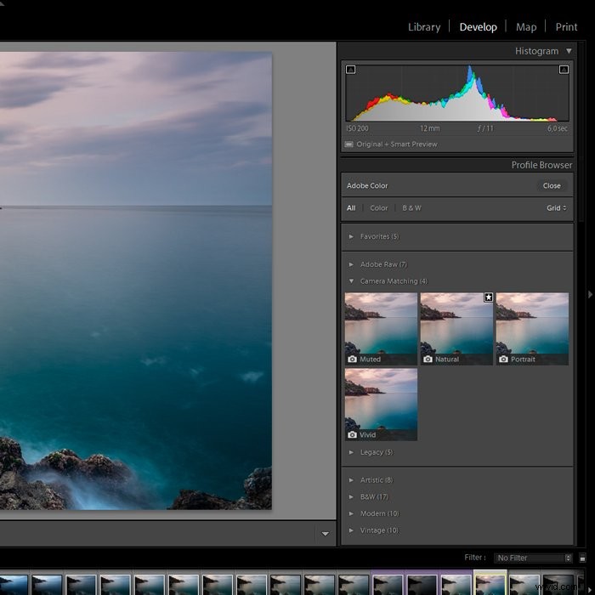Click the camera icon on Natural profile
This screenshot has height=595, width=595.
[x=428, y=359]
